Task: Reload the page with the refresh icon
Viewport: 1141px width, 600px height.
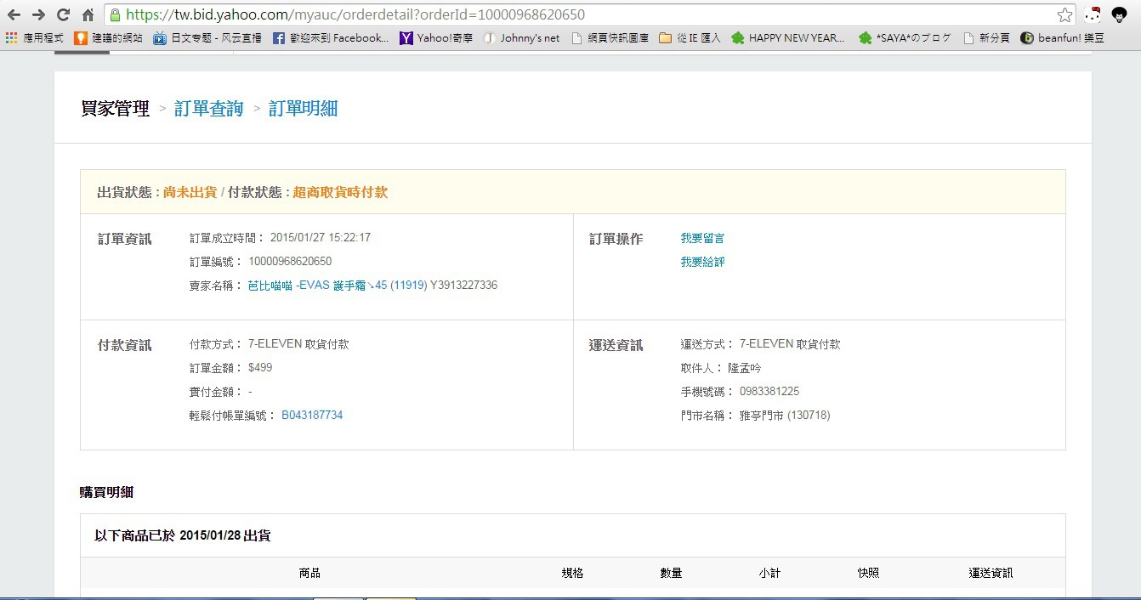Action: click(x=63, y=14)
